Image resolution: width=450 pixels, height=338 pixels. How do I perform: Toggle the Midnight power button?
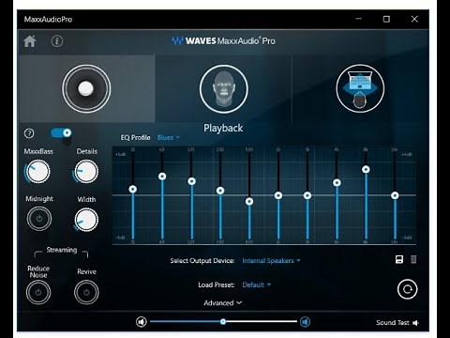[x=39, y=219]
